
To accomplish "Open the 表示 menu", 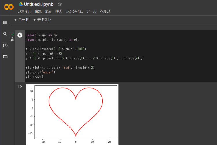I will click(x=48, y=11).
